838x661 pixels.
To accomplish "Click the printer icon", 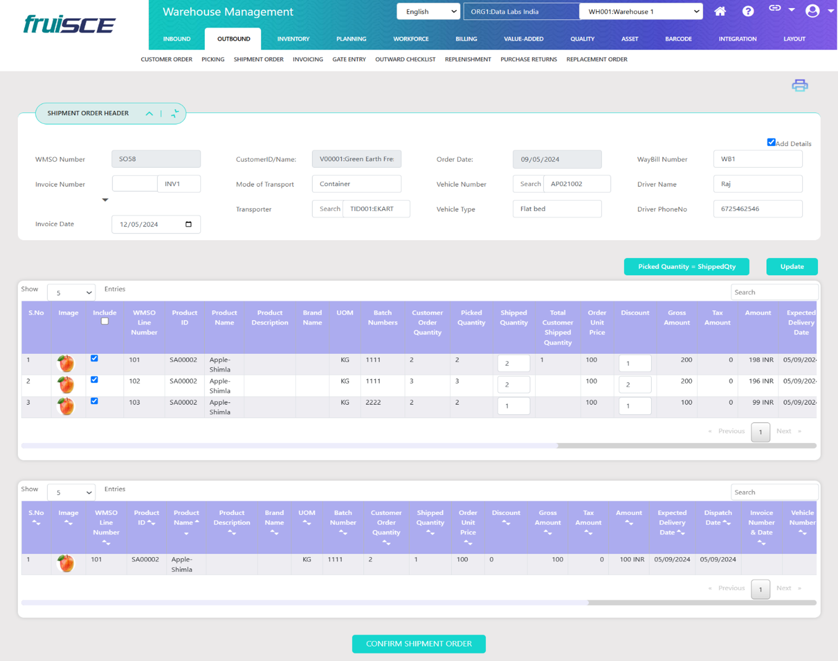I will tap(799, 85).
